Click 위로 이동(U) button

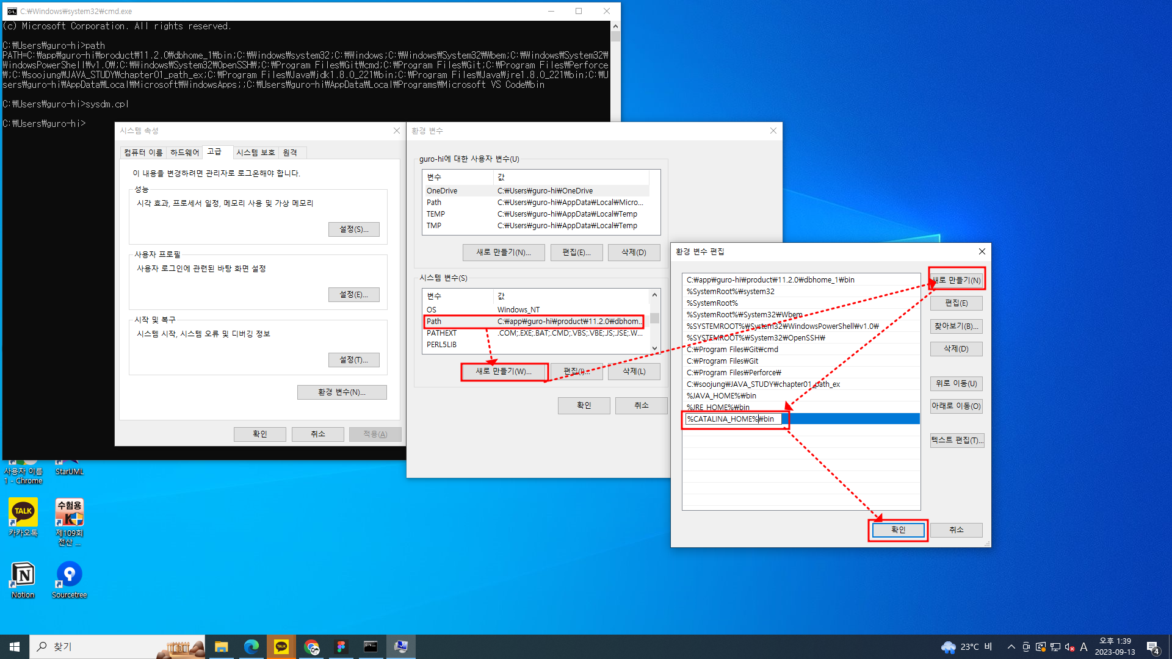956,383
